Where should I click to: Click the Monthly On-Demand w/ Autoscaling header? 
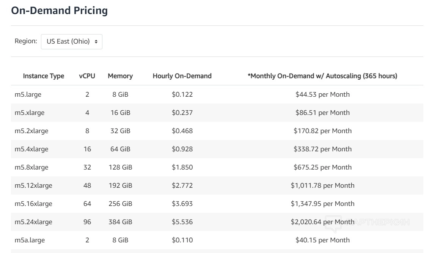(x=322, y=76)
